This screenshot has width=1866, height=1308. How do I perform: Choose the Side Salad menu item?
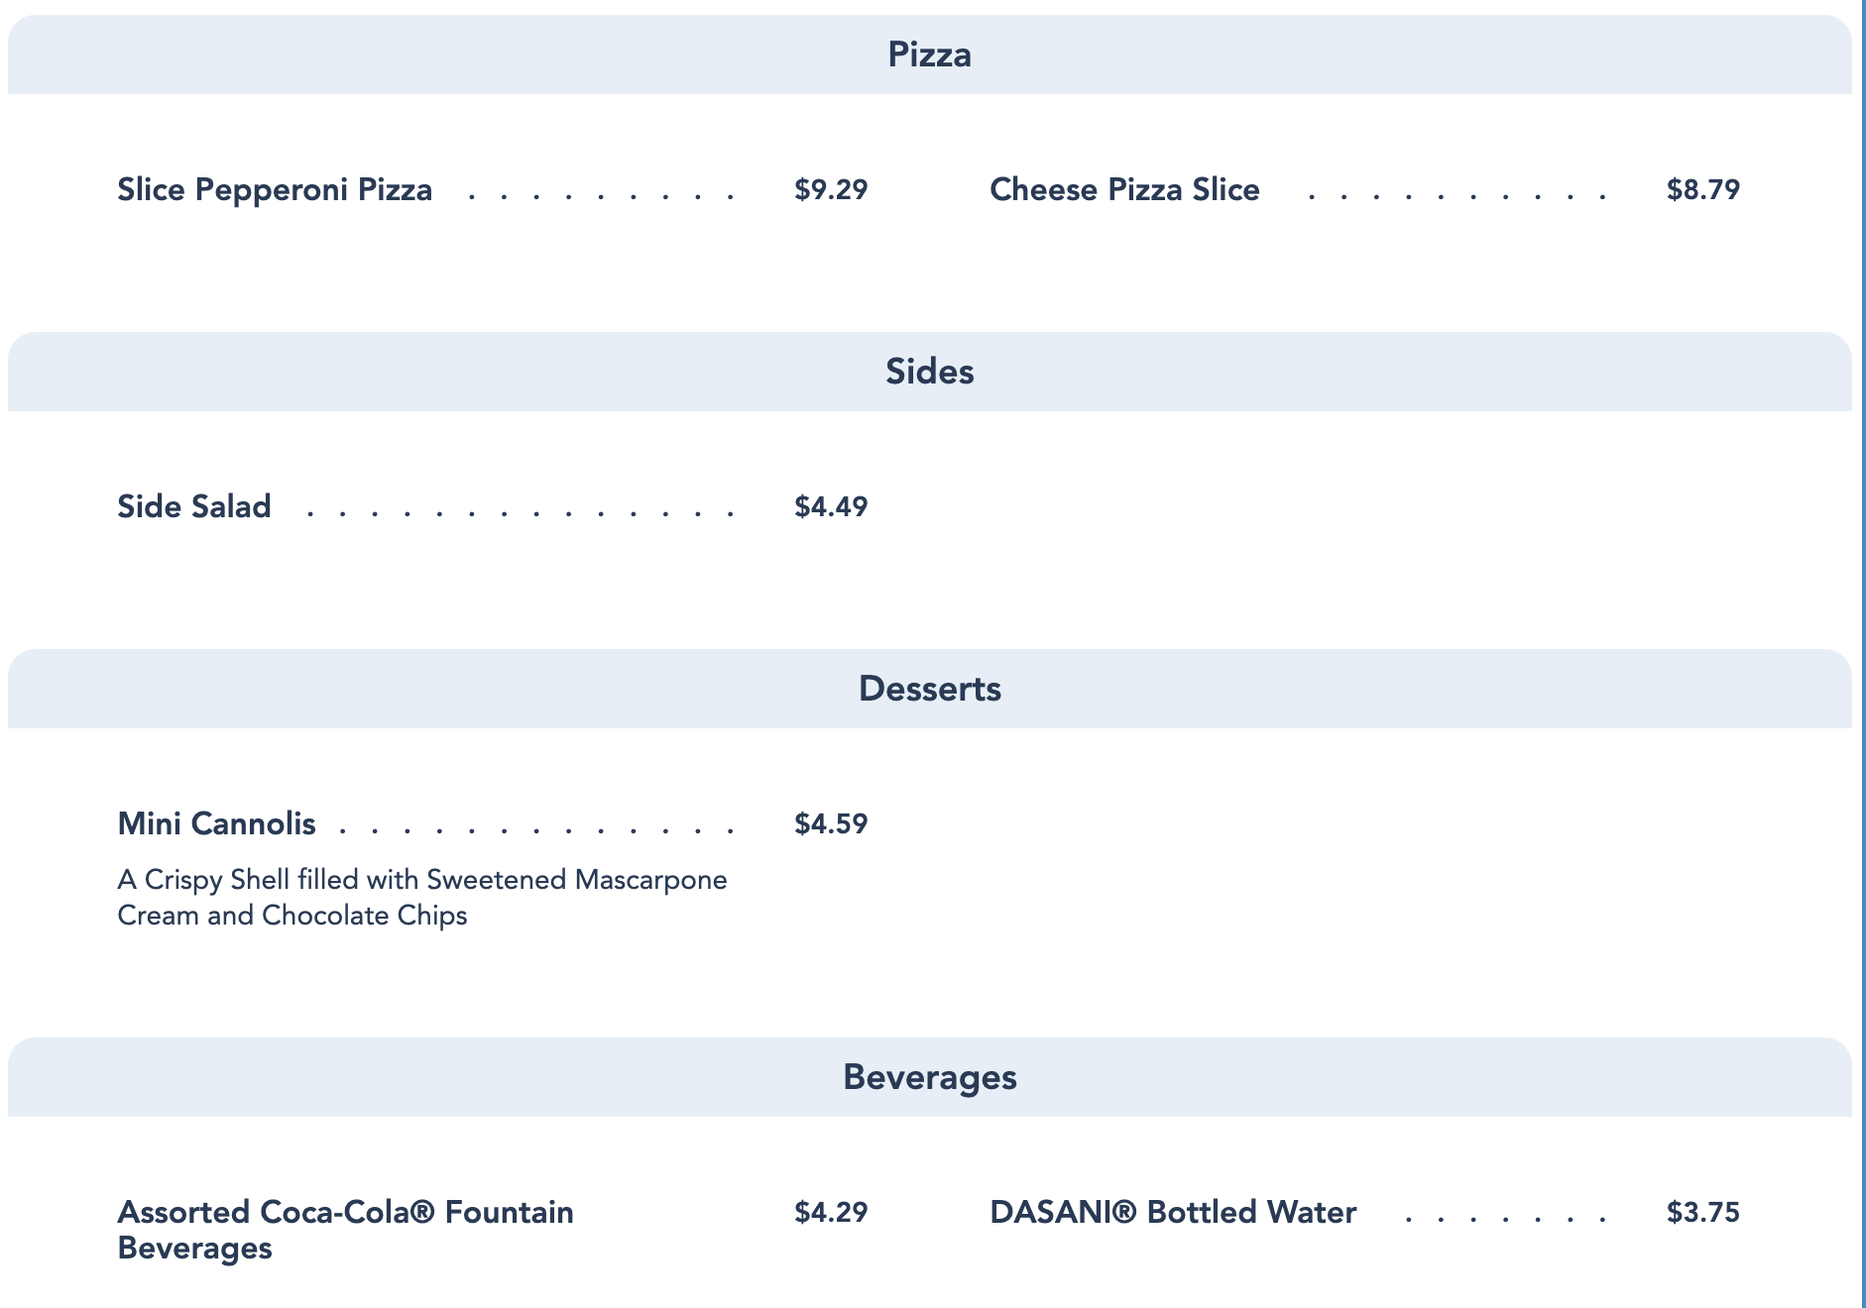coord(194,506)
